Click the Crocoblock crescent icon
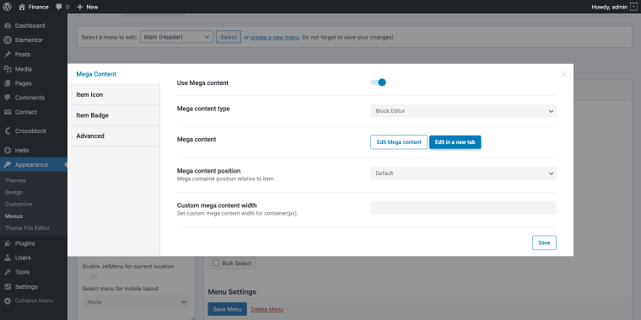The height and width of the screenshot is (320, 641). point(7,131)
